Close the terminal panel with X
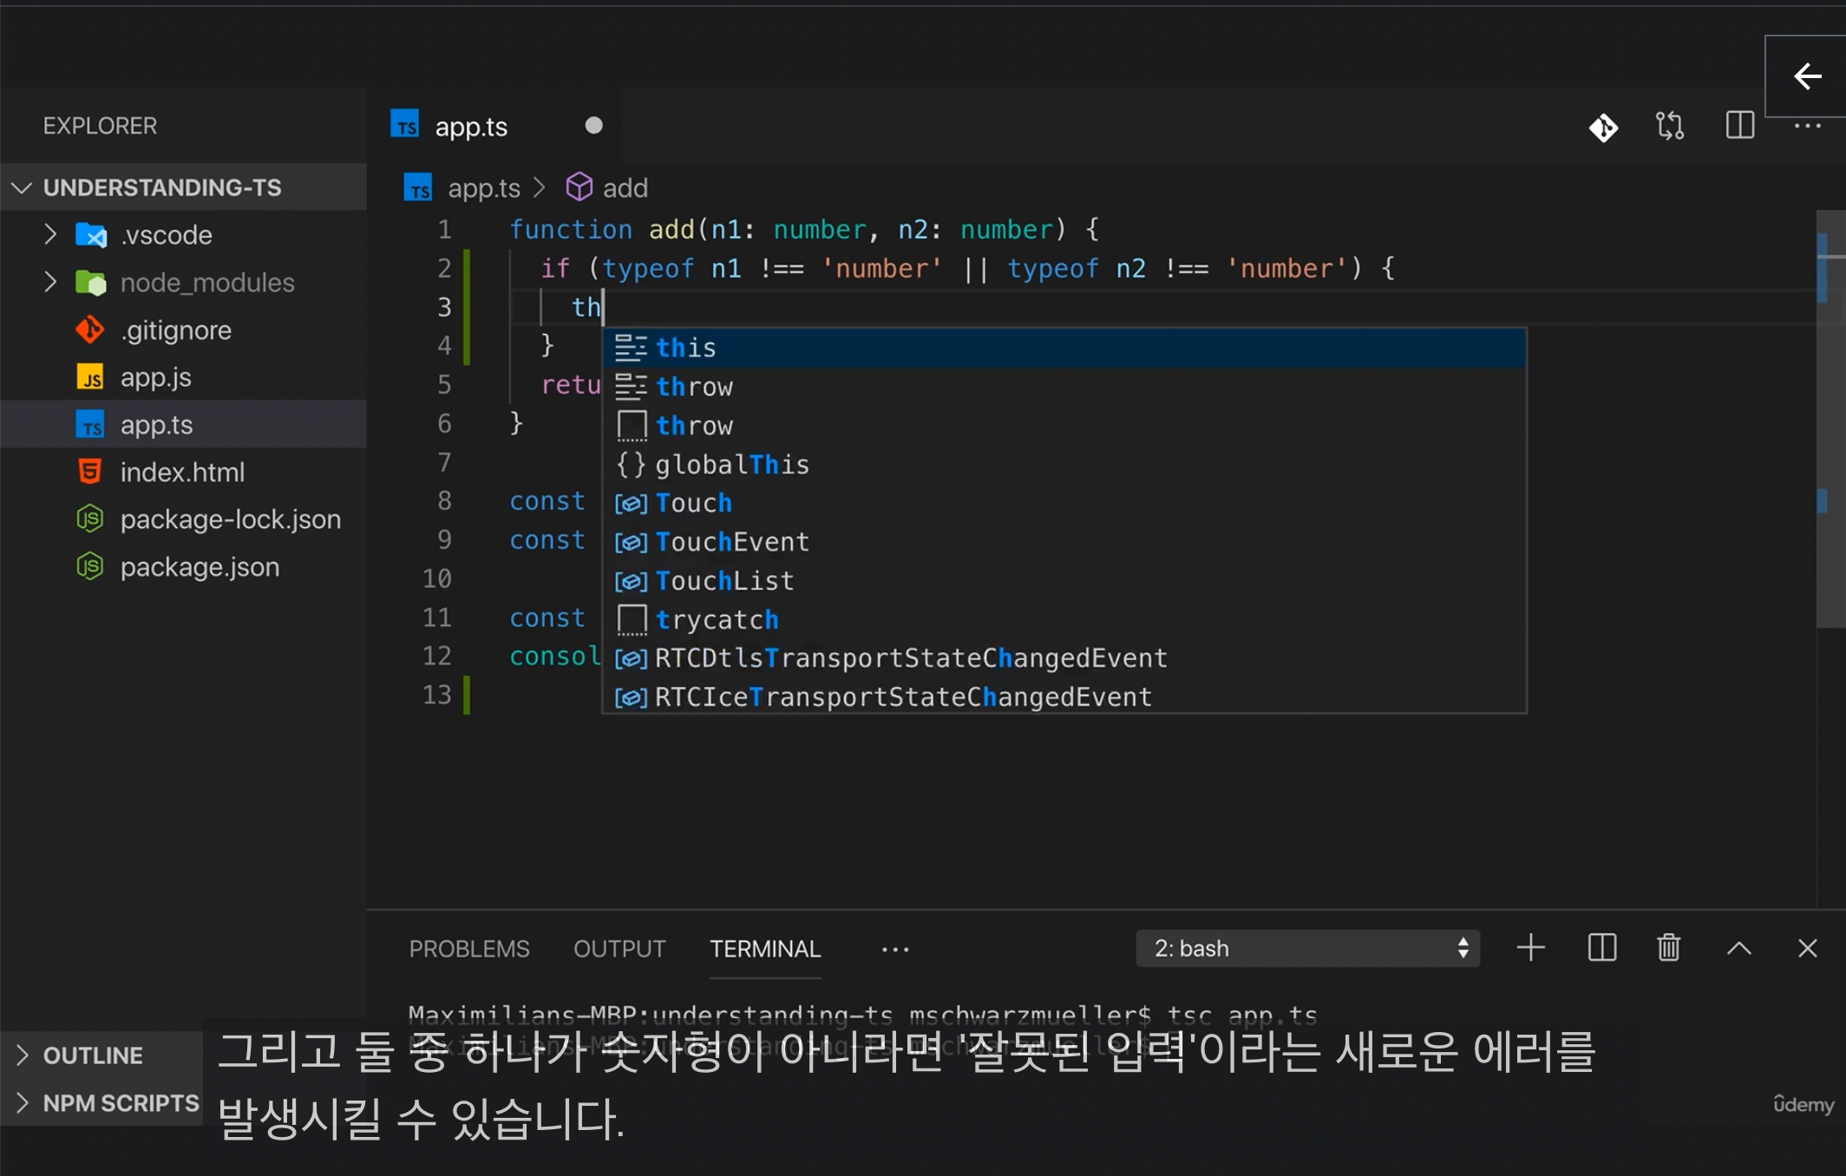The width and height of the screenshot is (1846, 1176). click(1807, 948)
